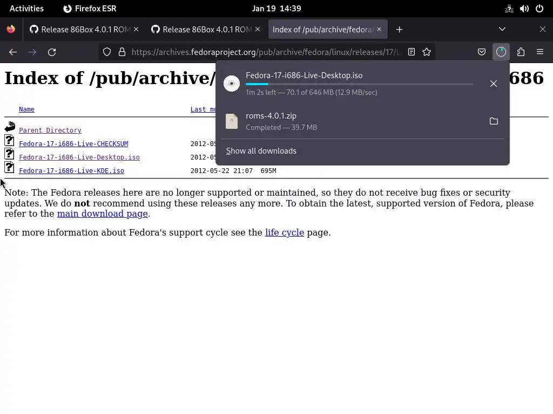
Task: Click the download status text '1m 2s left'
Action: pos(261,92)
